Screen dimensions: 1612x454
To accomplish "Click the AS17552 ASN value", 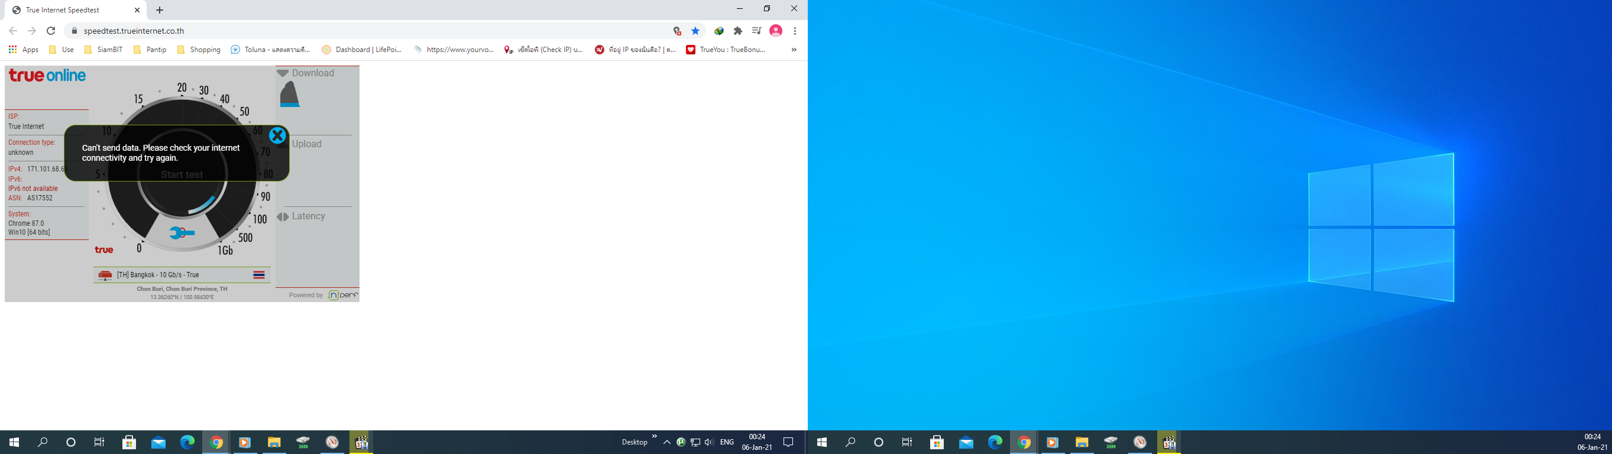I will [x=40, y=198].
